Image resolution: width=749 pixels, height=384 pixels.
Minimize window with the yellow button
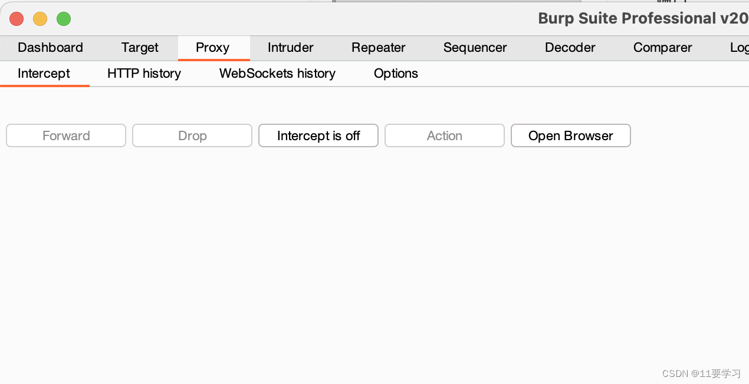pos(40,19)
